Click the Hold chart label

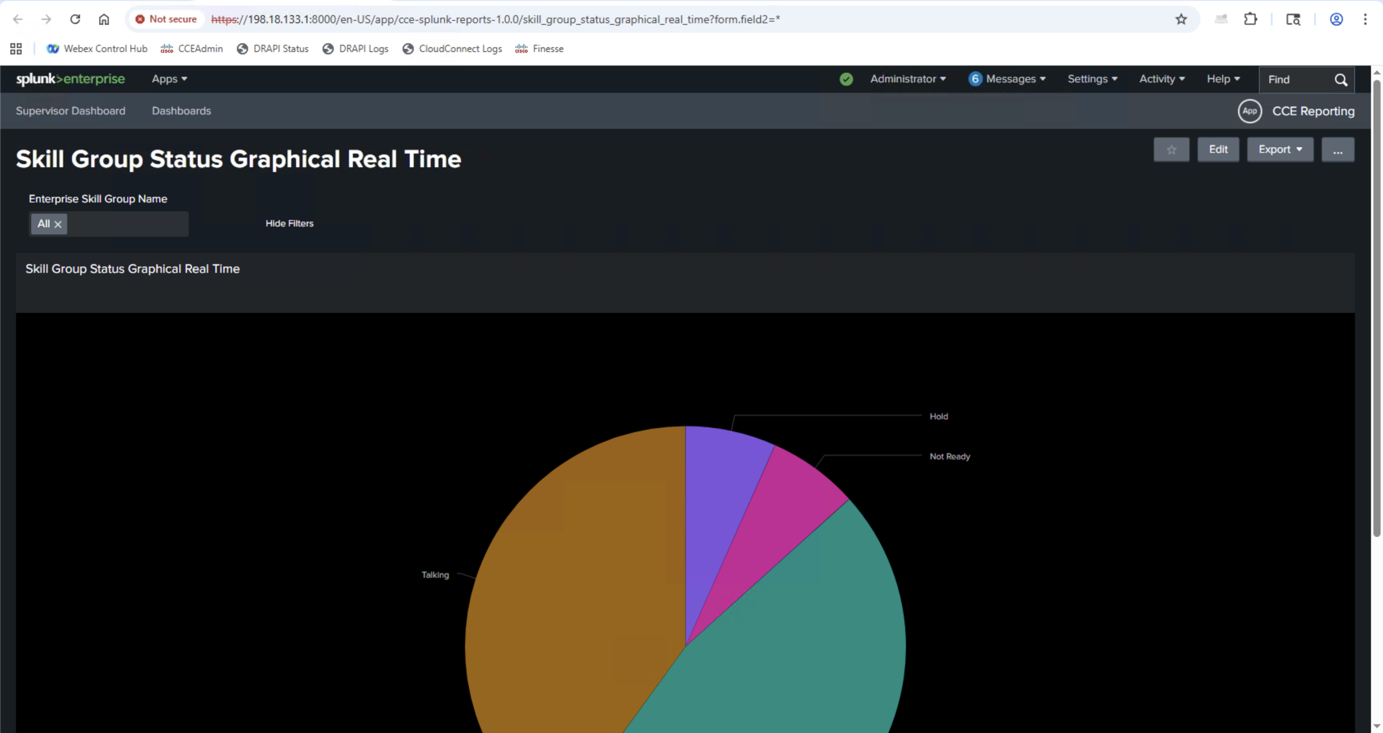[x=938, y=417]
